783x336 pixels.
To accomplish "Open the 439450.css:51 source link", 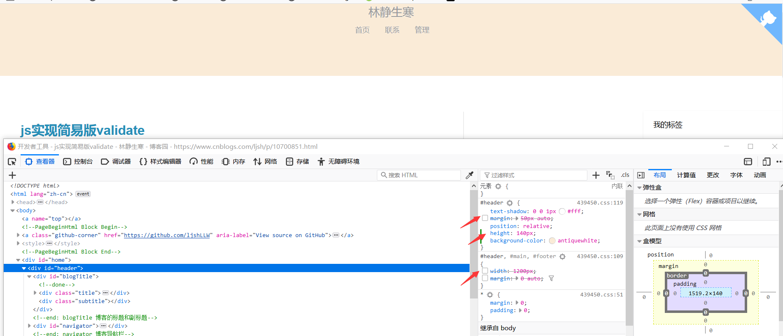I will [601, 295].
